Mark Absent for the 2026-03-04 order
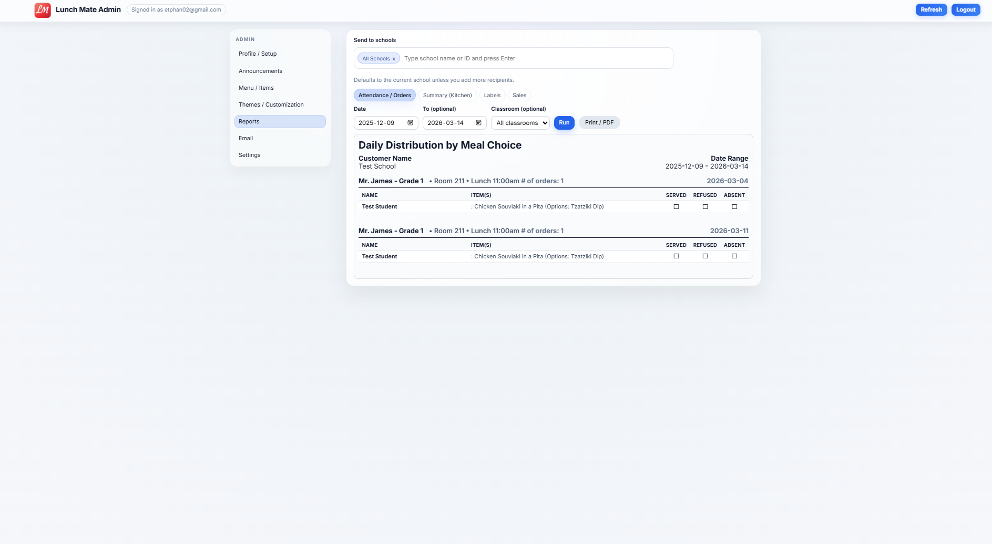Screen dimensions: 992x544 click(x=734, y=207)
